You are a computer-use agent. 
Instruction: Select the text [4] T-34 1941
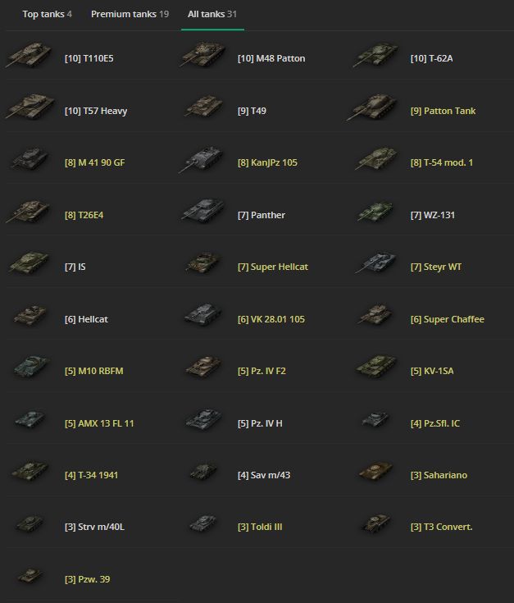click(x=92, y=475)
